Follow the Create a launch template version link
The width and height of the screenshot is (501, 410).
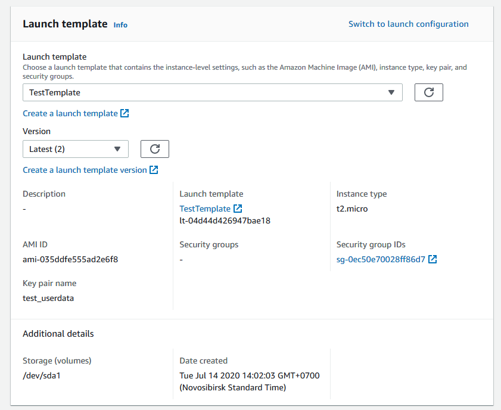point(85,170)
